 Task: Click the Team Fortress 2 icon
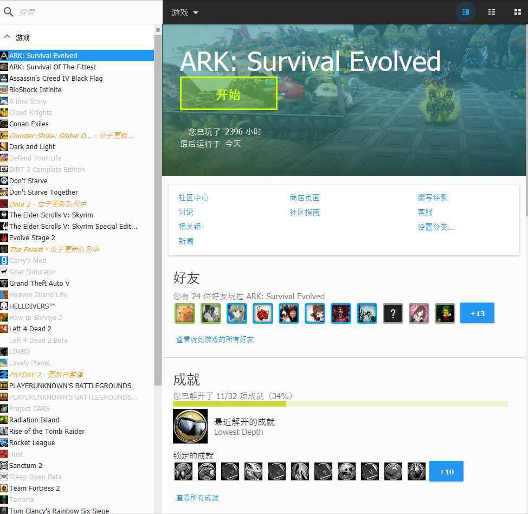(x=4, y=489)
